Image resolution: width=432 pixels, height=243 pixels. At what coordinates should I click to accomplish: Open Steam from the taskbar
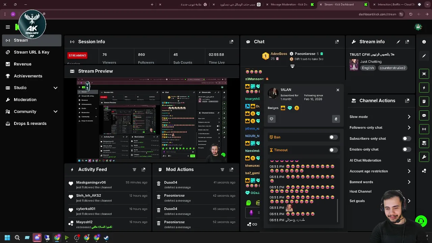[106, 238]
